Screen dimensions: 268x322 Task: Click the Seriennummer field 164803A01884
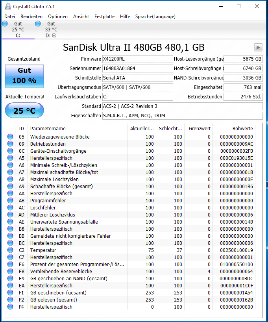[138, 68]
